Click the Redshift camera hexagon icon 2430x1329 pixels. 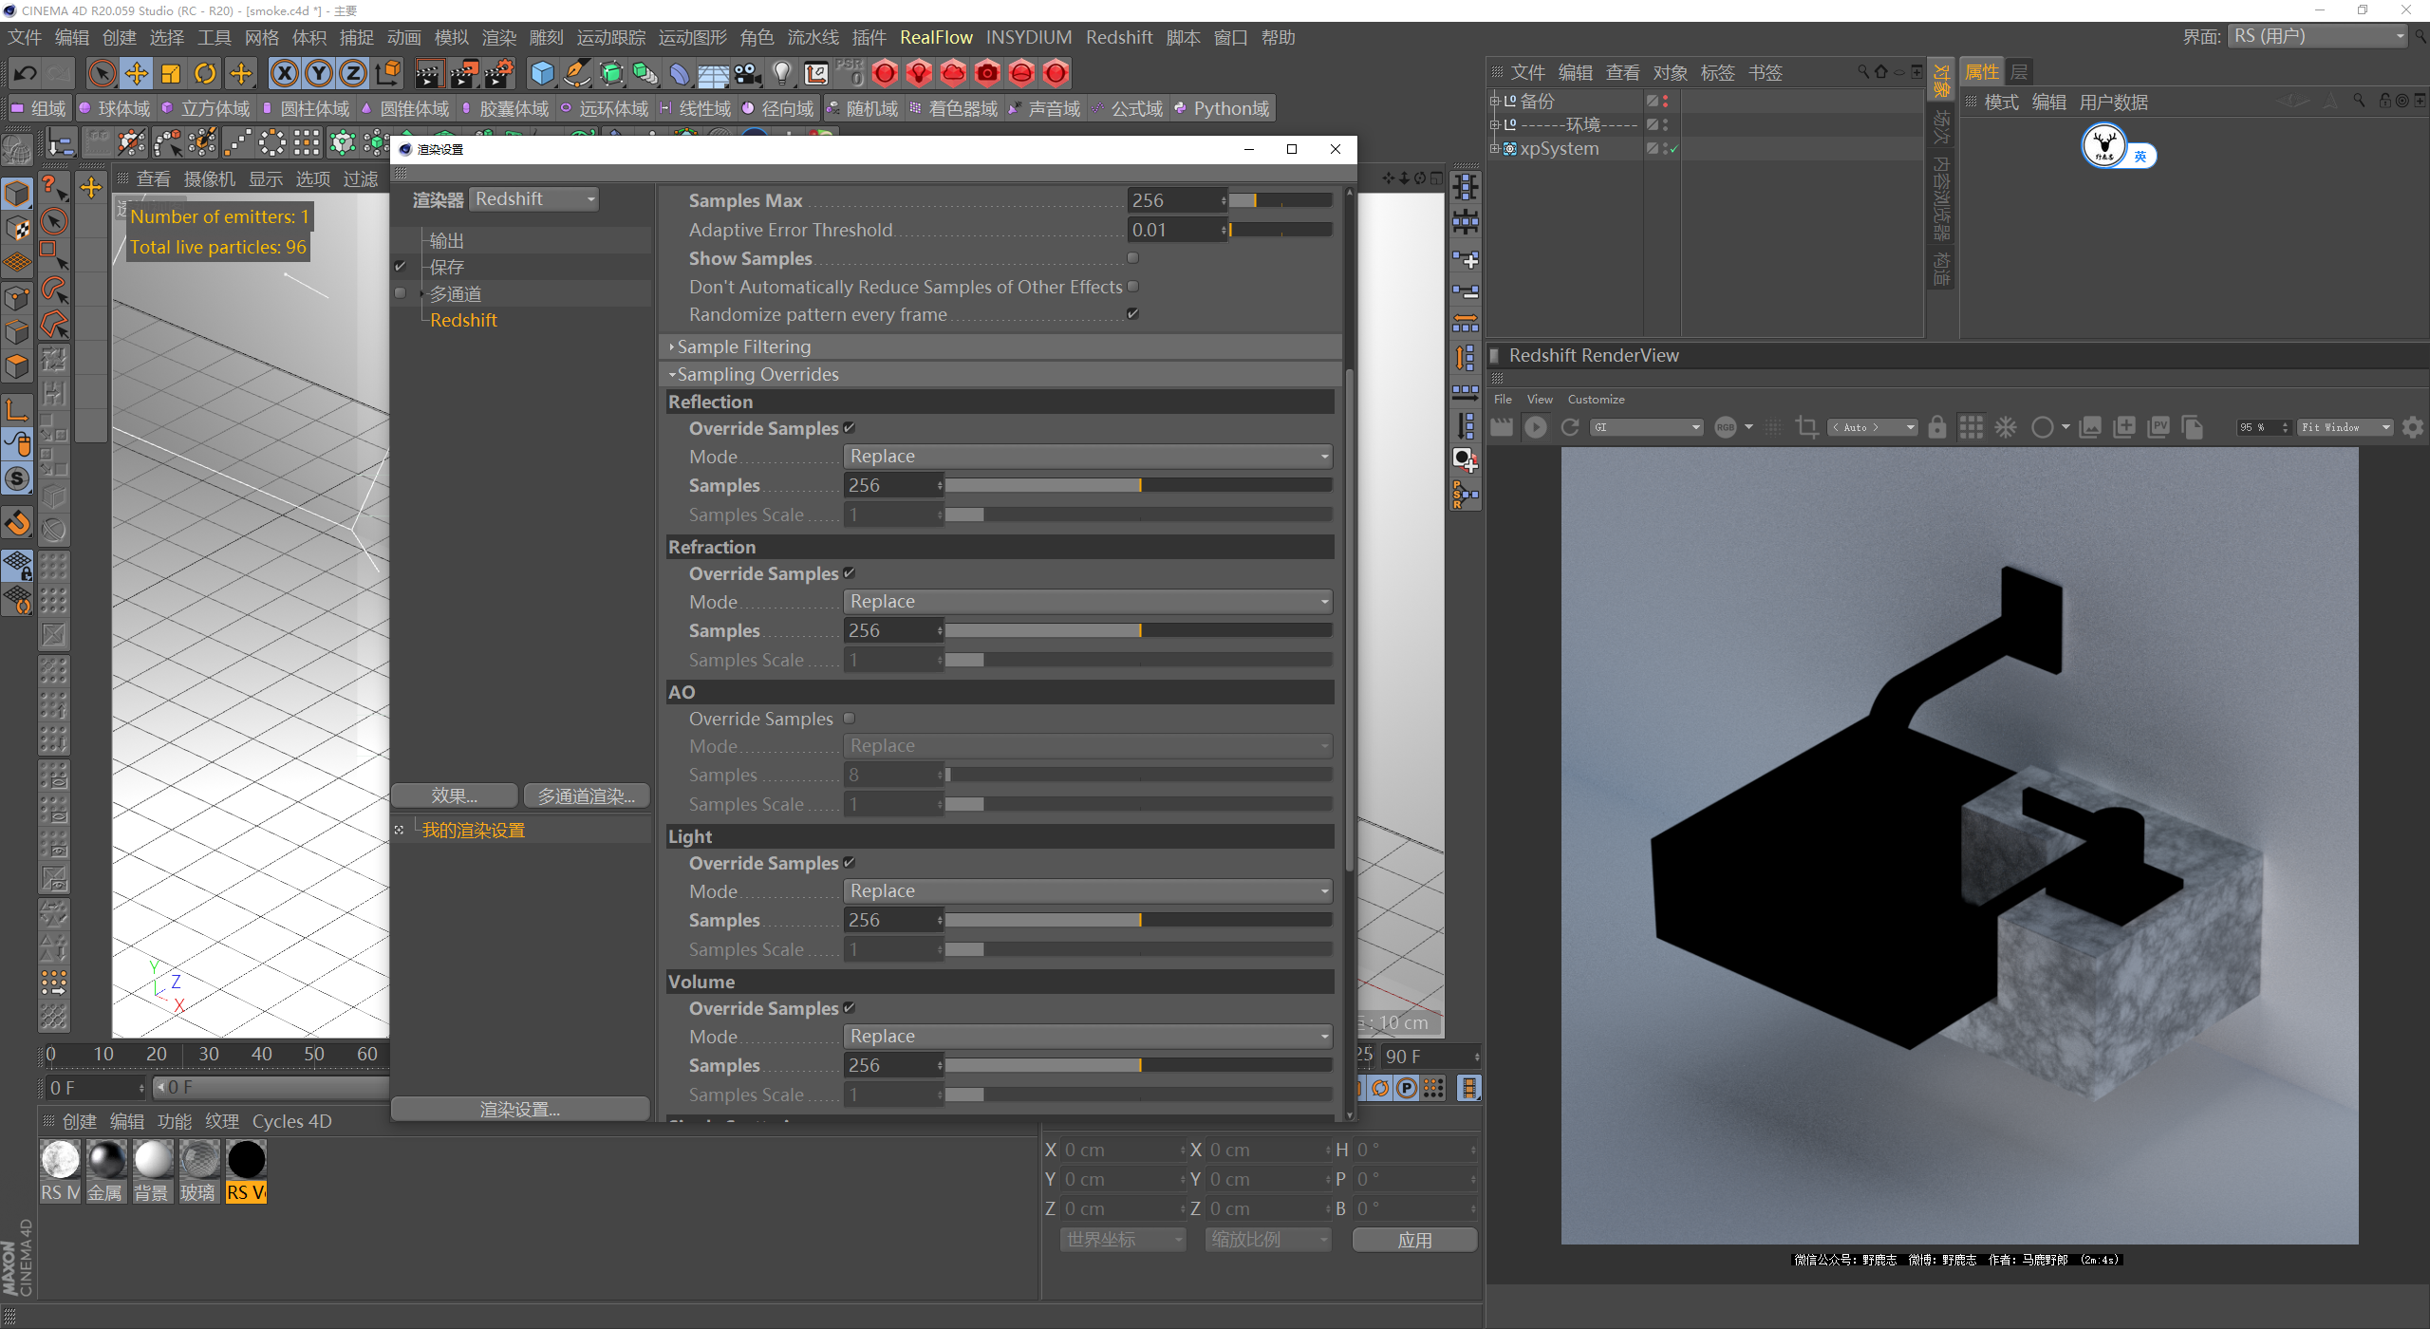coord(987,73)
